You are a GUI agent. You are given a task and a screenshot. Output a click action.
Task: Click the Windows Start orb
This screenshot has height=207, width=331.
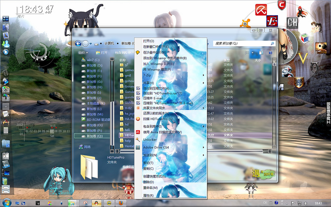click(6, 203)
